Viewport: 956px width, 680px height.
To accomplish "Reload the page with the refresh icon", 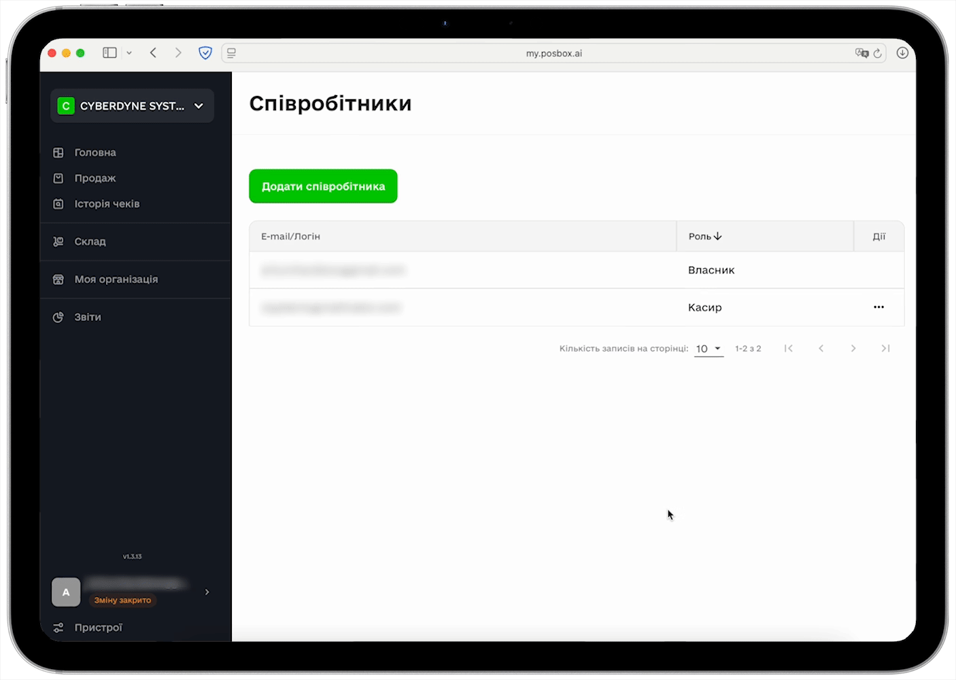I will (878, 53).
